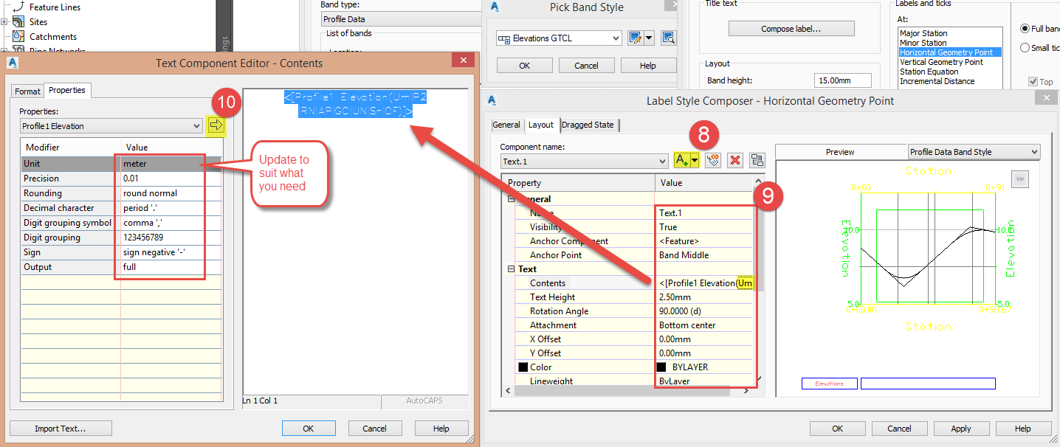The width and height of the screenshot is (1060, 447).
Task: Click the copy component icon
Action: [713, 160]
